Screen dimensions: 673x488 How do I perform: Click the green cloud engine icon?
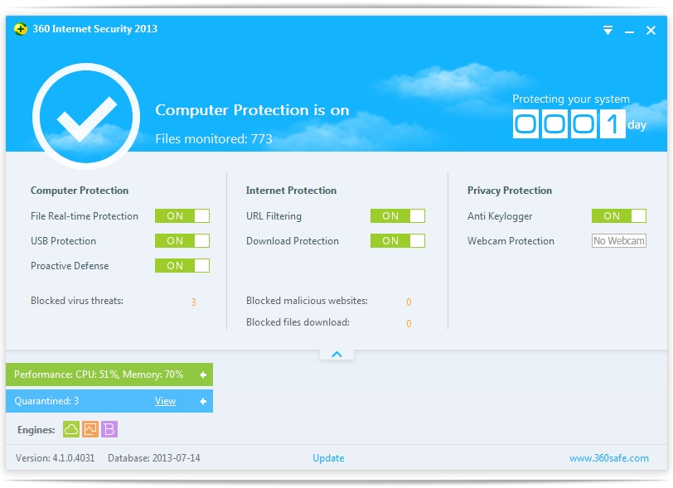point(71,429)
